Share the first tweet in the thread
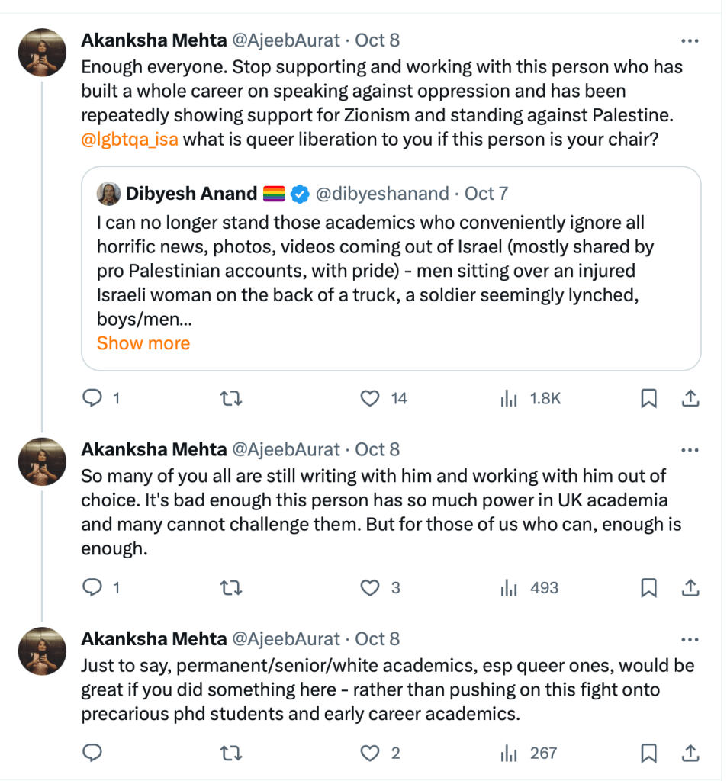This screenshot has width=727, height=781. coord(690,398)
